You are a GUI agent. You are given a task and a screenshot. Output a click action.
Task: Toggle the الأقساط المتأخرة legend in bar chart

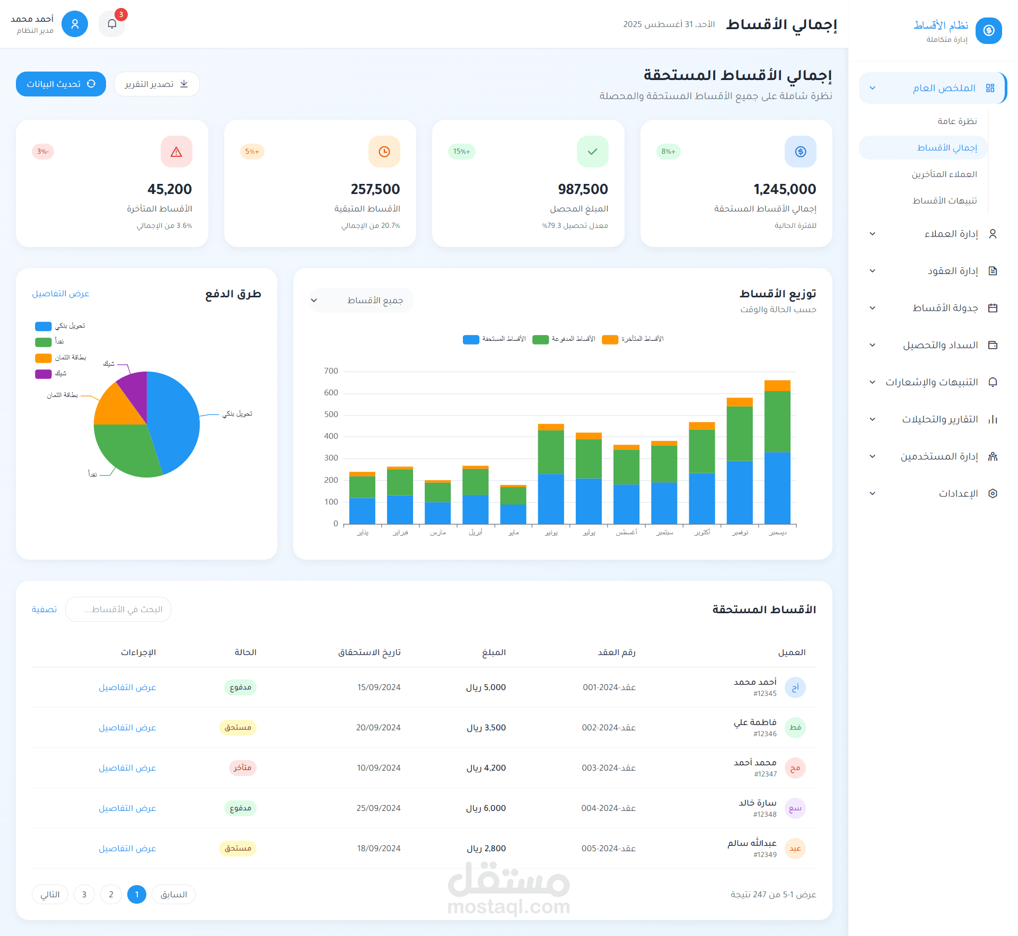633,339
